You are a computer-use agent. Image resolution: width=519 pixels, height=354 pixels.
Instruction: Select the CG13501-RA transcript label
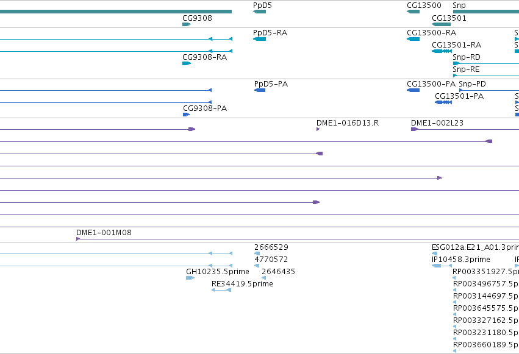tap(456, 45)
